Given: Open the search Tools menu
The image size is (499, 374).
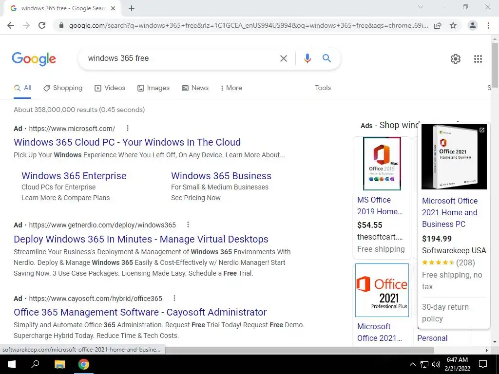Looking at the screenshot, I should (x=323, y=88).
